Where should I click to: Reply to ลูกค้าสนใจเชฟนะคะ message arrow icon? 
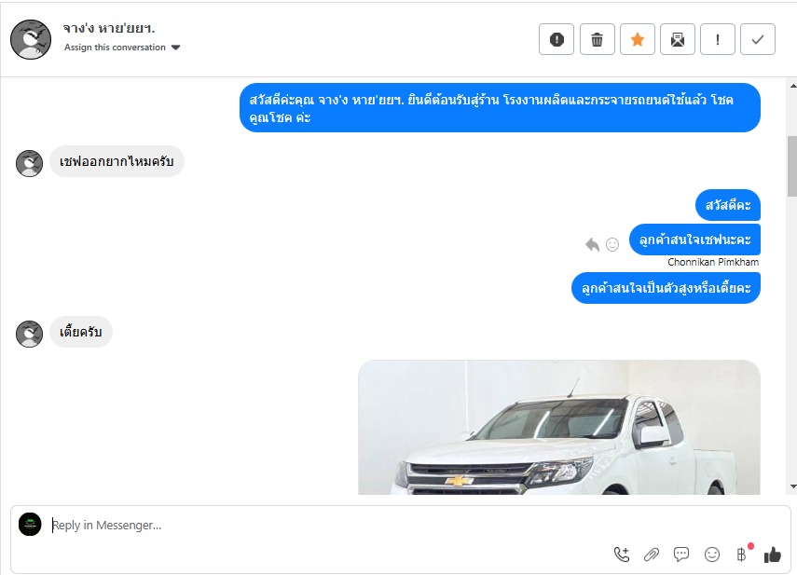point(592,244)
